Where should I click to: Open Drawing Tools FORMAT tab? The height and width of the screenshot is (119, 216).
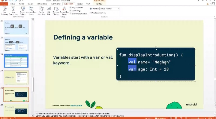pyautogui.click(x=99, y=4)
